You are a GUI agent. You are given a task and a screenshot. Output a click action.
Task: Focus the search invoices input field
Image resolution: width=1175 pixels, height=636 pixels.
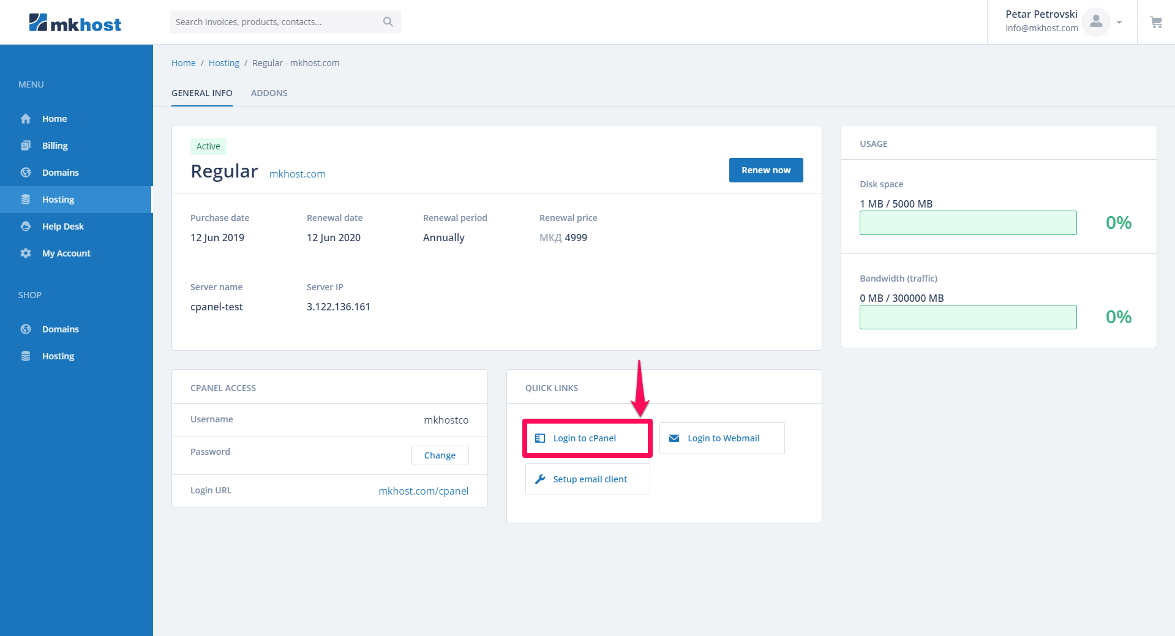[276, 22]
